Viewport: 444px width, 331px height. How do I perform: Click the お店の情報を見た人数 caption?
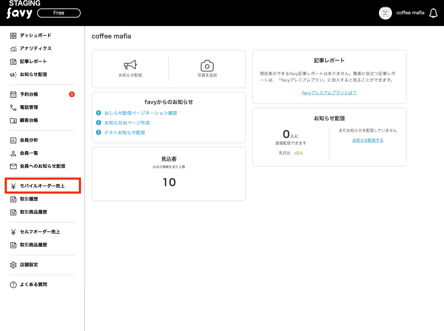pos(169,167)
